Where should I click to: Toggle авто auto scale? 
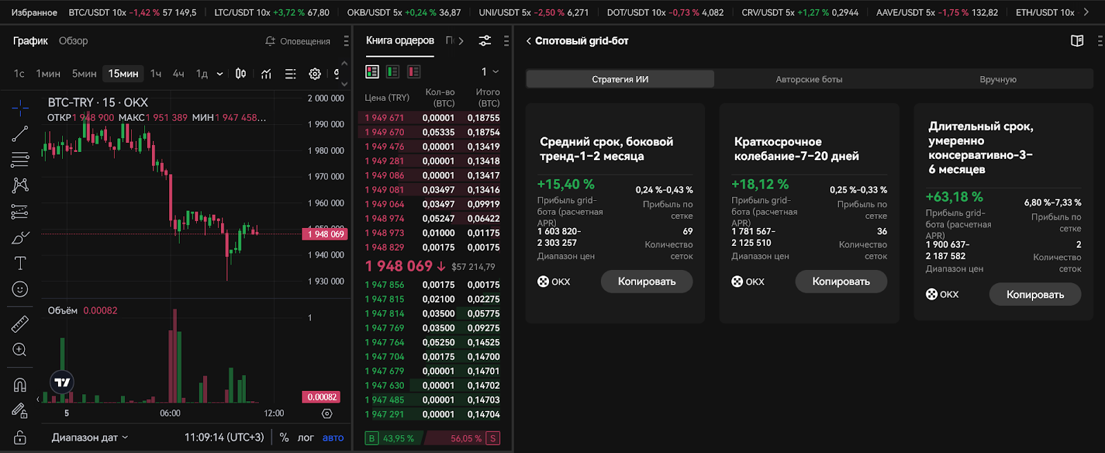[x=333, y=437]
